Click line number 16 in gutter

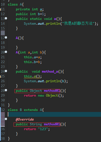click(3, 33)
